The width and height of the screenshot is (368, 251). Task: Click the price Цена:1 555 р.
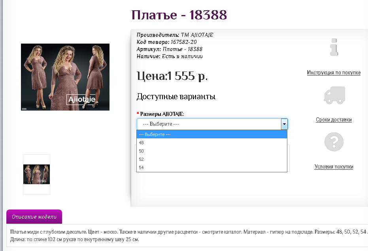(x=172, y=76)
